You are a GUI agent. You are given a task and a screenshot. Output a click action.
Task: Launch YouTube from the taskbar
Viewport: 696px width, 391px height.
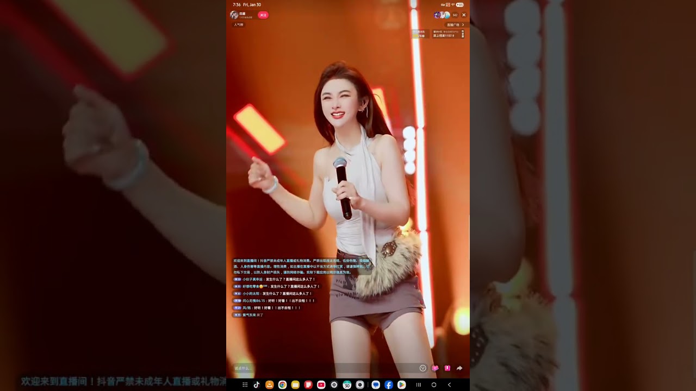point(321,384)
